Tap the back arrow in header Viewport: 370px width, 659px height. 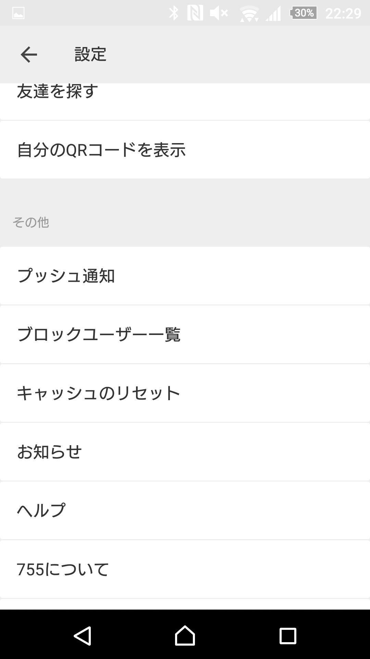(x=29, y=55)
